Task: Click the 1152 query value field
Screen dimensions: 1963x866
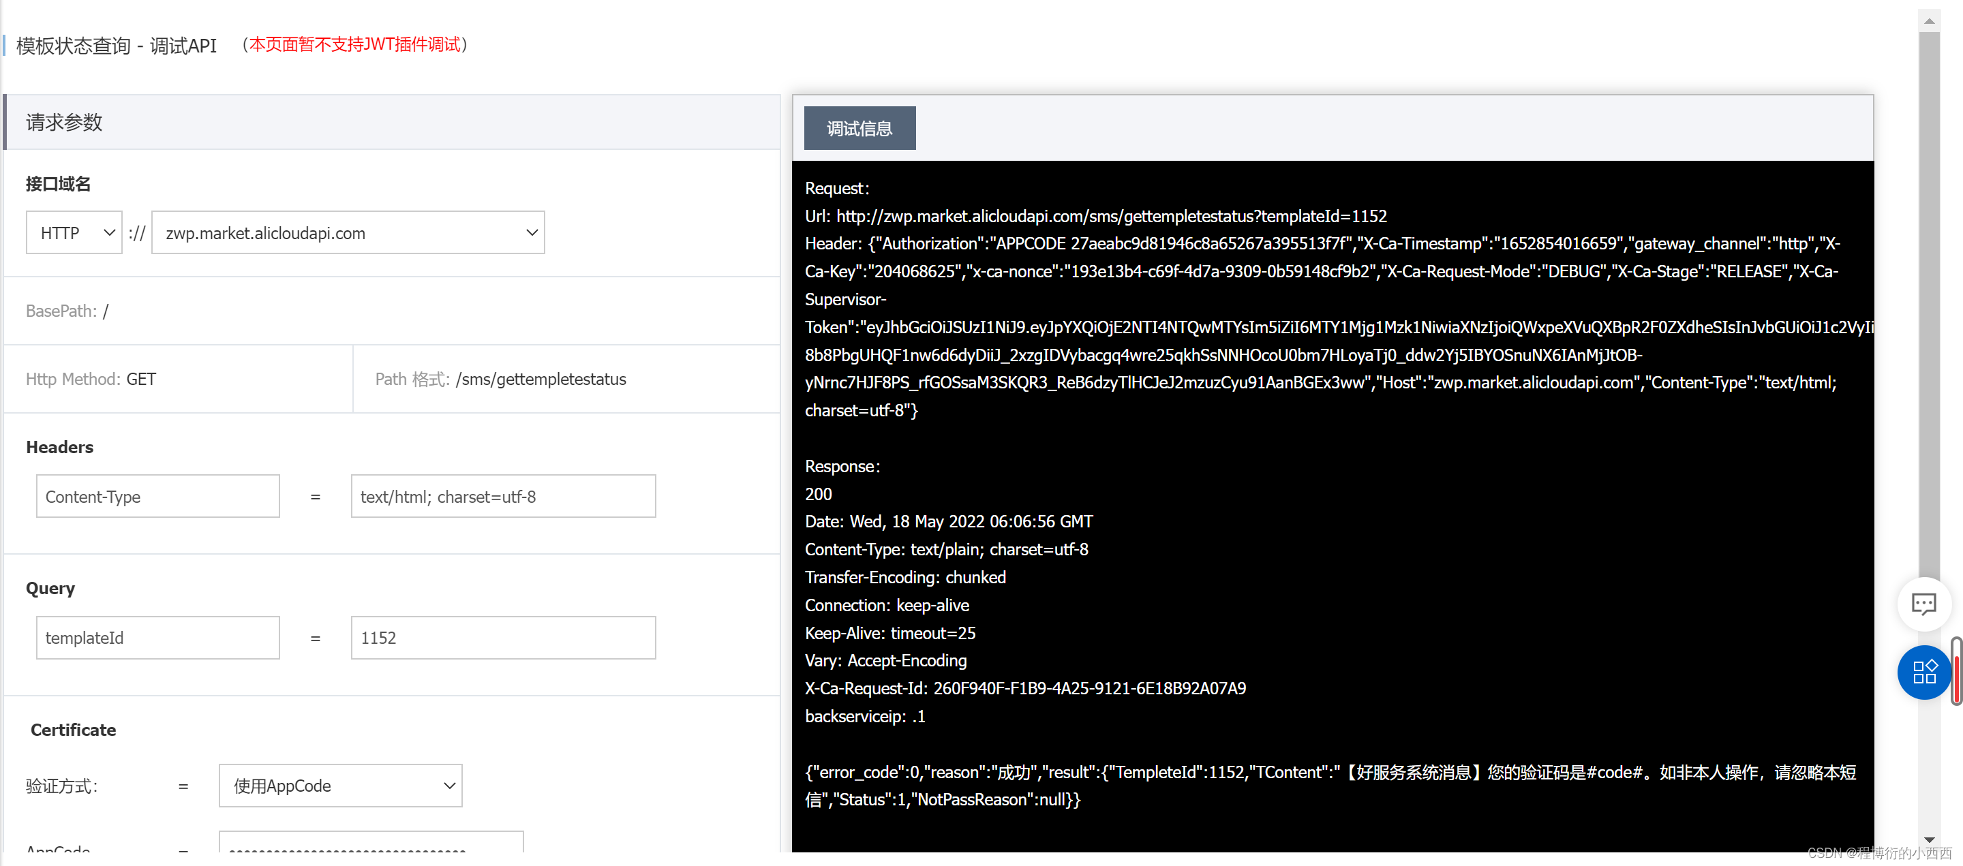Action: (503, 638)
